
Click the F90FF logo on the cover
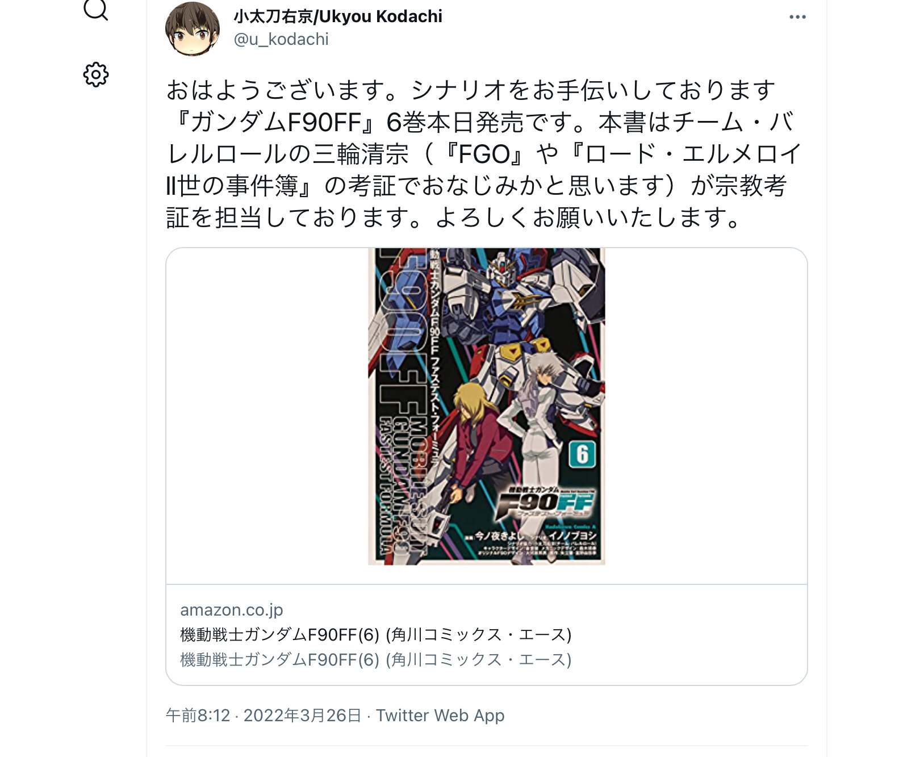pyautogui.click(x=545, y=503)
